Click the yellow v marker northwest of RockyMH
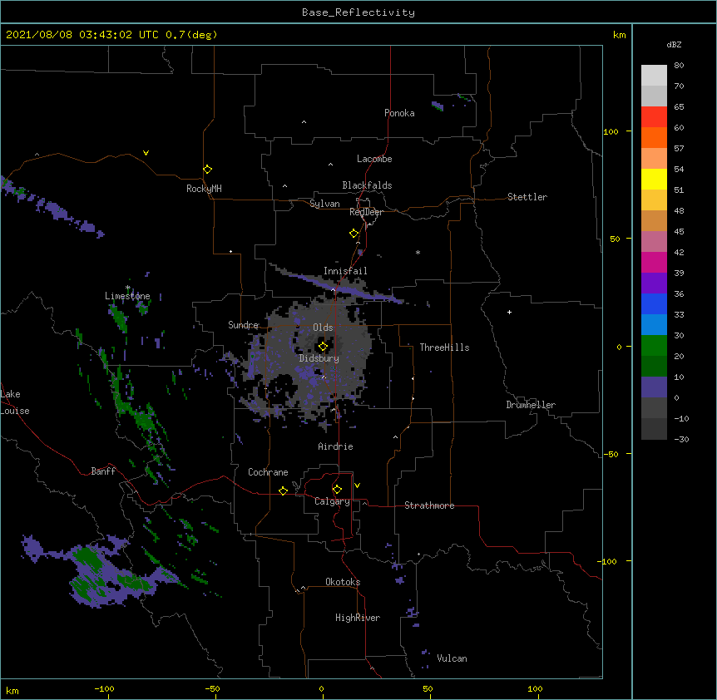Screen dimensions: 717x700 146,153
